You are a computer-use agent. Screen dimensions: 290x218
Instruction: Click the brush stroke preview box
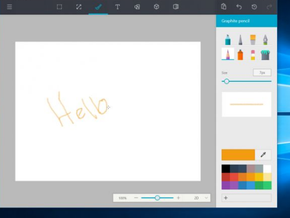tap(247, 104)
